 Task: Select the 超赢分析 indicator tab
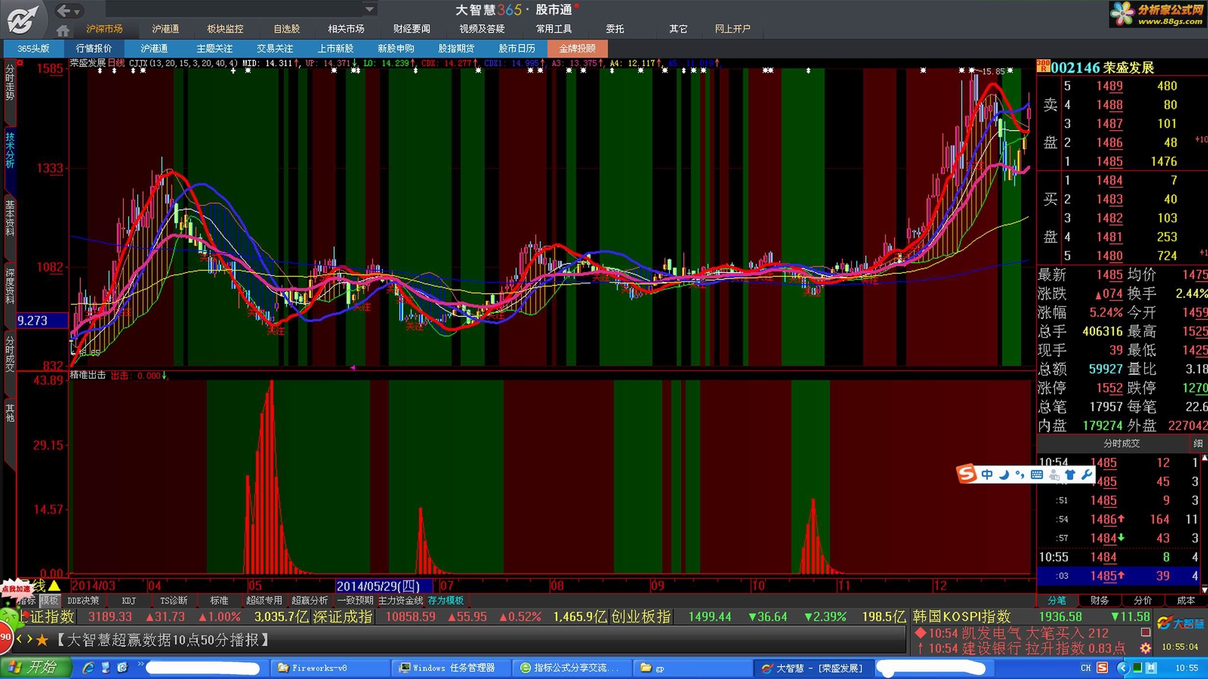click(310, 600)
